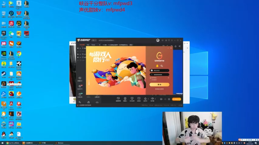Open the streaming app settings gear
Screen dimensions: 259x145
click(x=169, y=99)
